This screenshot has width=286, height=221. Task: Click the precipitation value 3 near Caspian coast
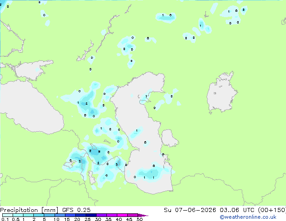point(116,165)
